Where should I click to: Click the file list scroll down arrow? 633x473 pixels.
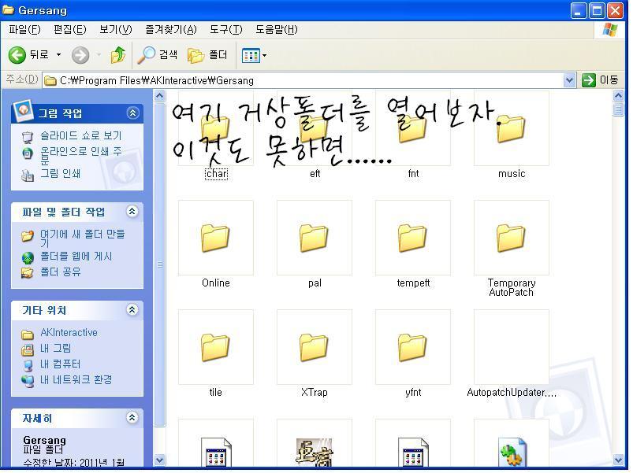(618, 460)
